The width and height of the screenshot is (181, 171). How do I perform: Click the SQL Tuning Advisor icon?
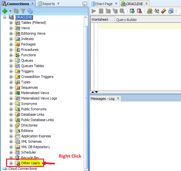pos(122,11)
